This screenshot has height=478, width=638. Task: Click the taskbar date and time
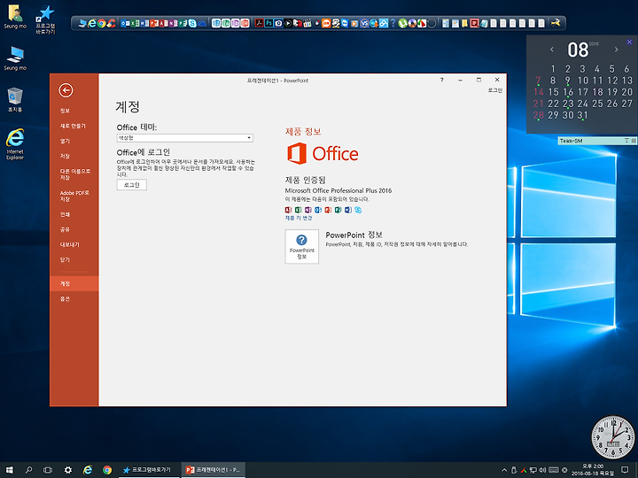click(593, 470)
